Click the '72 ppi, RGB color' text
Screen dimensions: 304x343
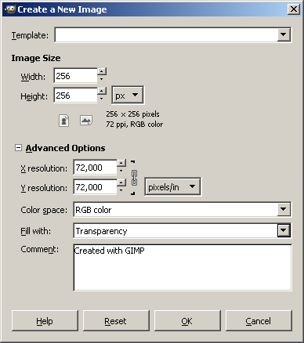click(x=134, y=125)
